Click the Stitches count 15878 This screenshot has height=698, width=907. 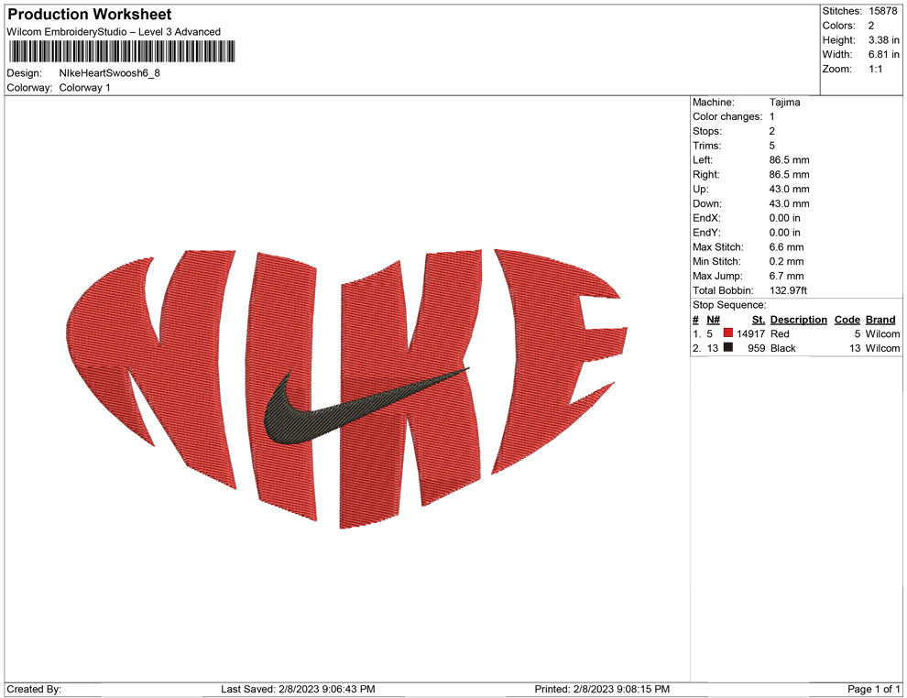(882, 11)
